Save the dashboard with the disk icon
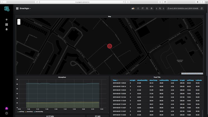 pos(147,8)
